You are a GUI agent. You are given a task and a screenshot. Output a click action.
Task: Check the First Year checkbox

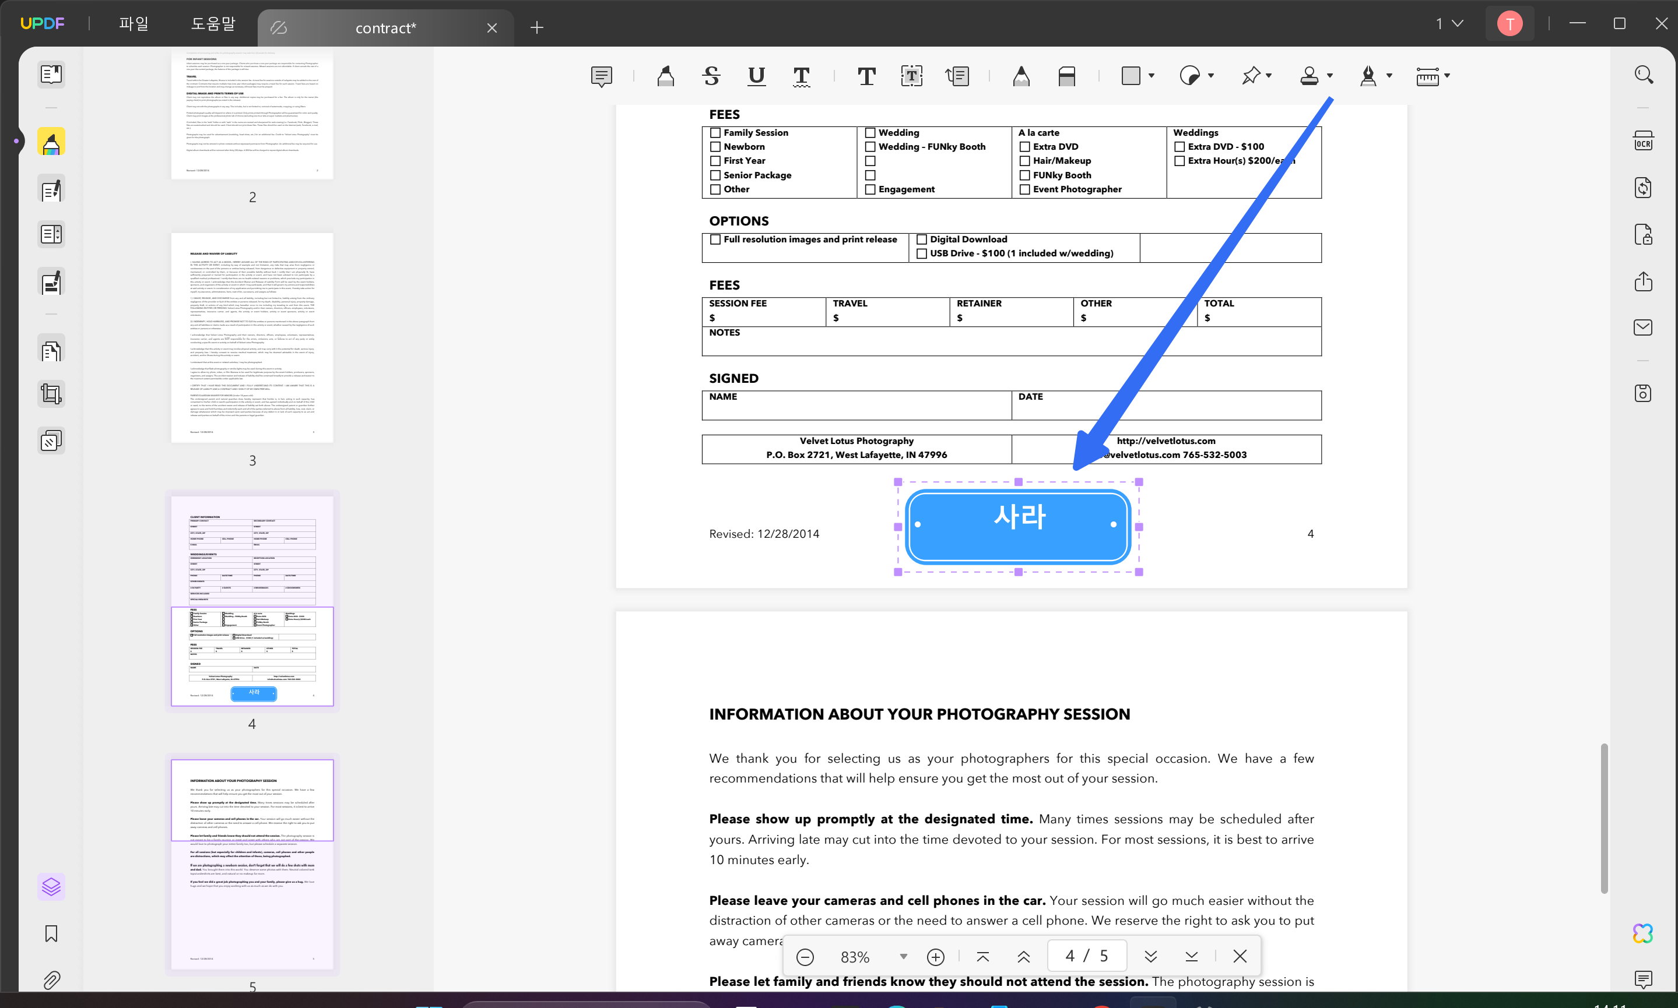tap(715, 161)
